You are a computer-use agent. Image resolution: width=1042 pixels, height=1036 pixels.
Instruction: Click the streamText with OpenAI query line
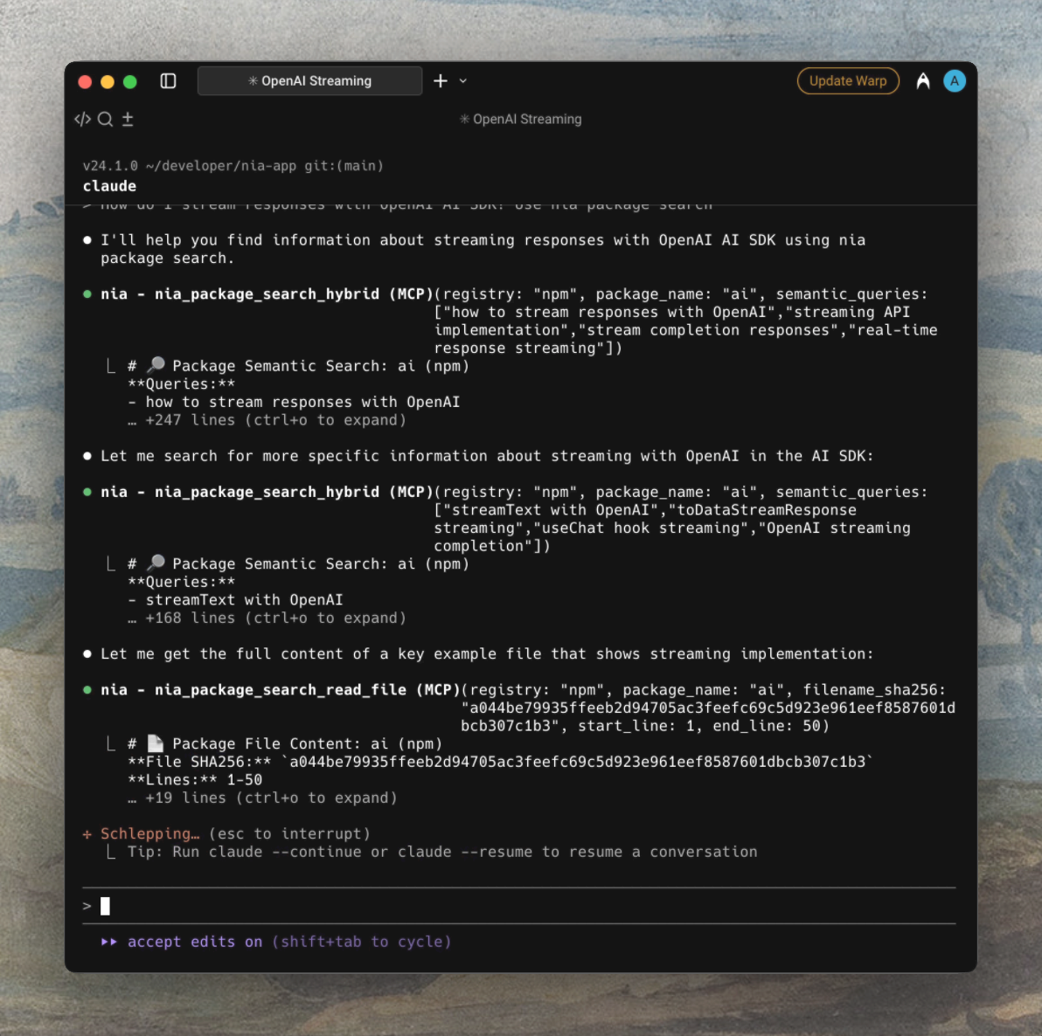[236, 600]
